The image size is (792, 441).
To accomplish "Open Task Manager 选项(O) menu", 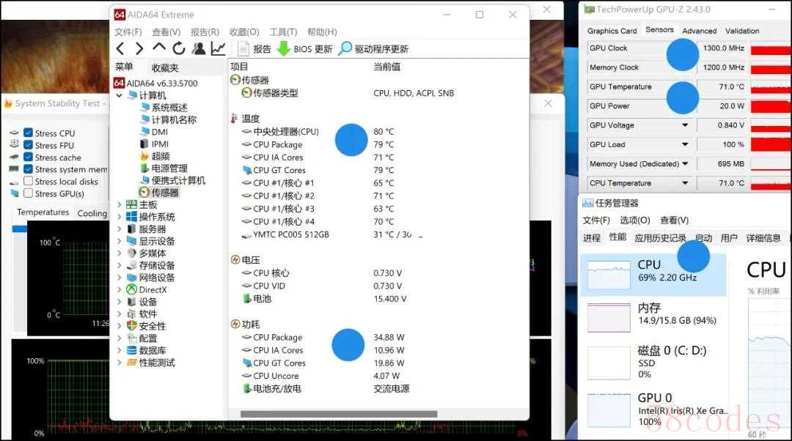I will (x=634, y=220).
